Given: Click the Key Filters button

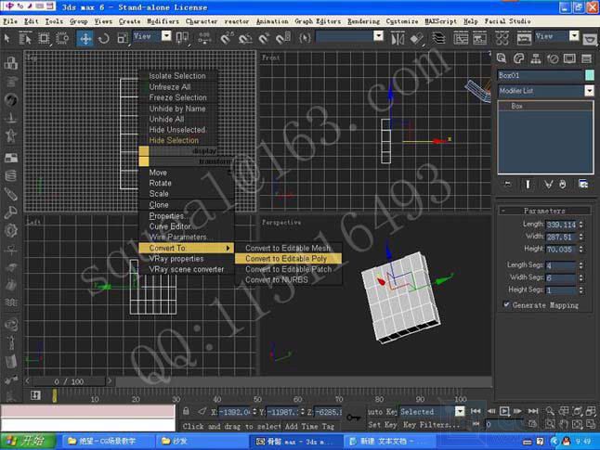Looking at the screenshot, I should pos(432,424).
